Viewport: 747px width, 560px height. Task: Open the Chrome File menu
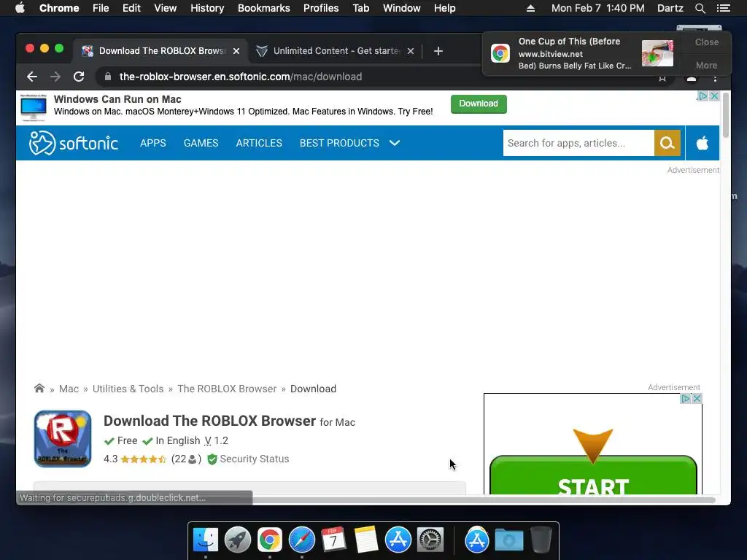click(x=101, y=8)
